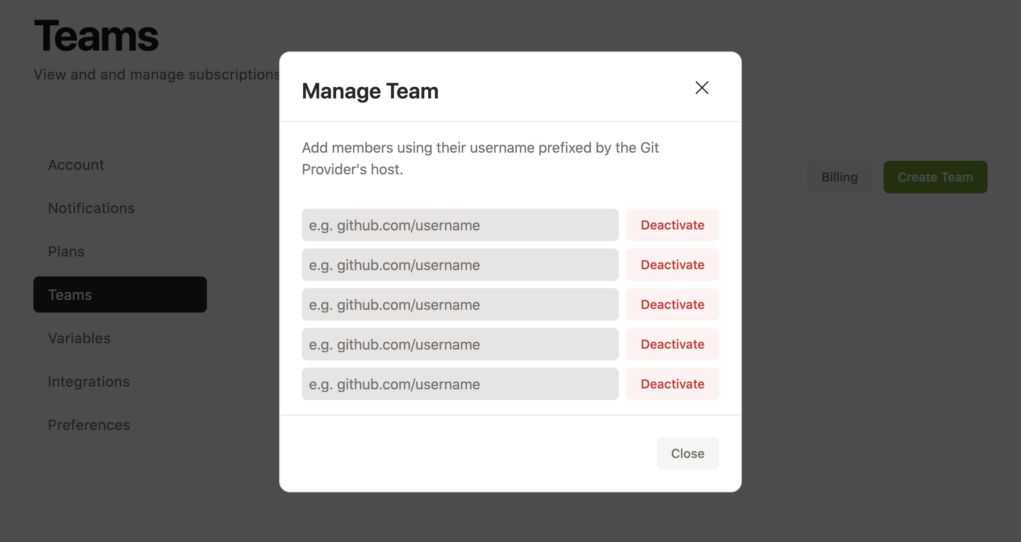Deactivate the third team member slot
The image size is (1021, 542).
click(672, 304)
